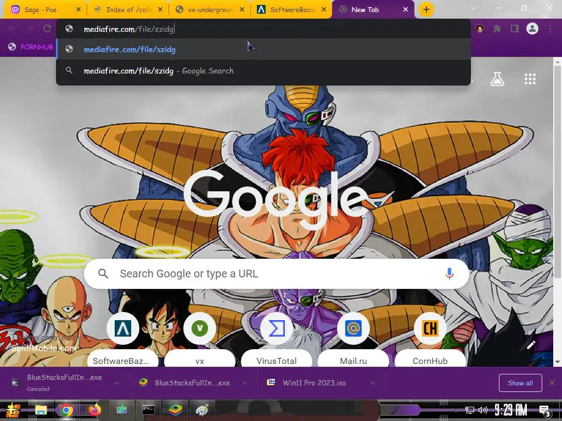Select the mediafire.com/file/szidg URL suggestion
562x421 pixels.
263,49
